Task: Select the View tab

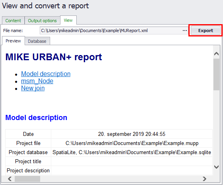Action: 68,20
